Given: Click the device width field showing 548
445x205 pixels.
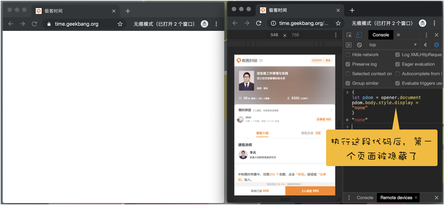Looking at the screenshot, I should pos(274,35).
